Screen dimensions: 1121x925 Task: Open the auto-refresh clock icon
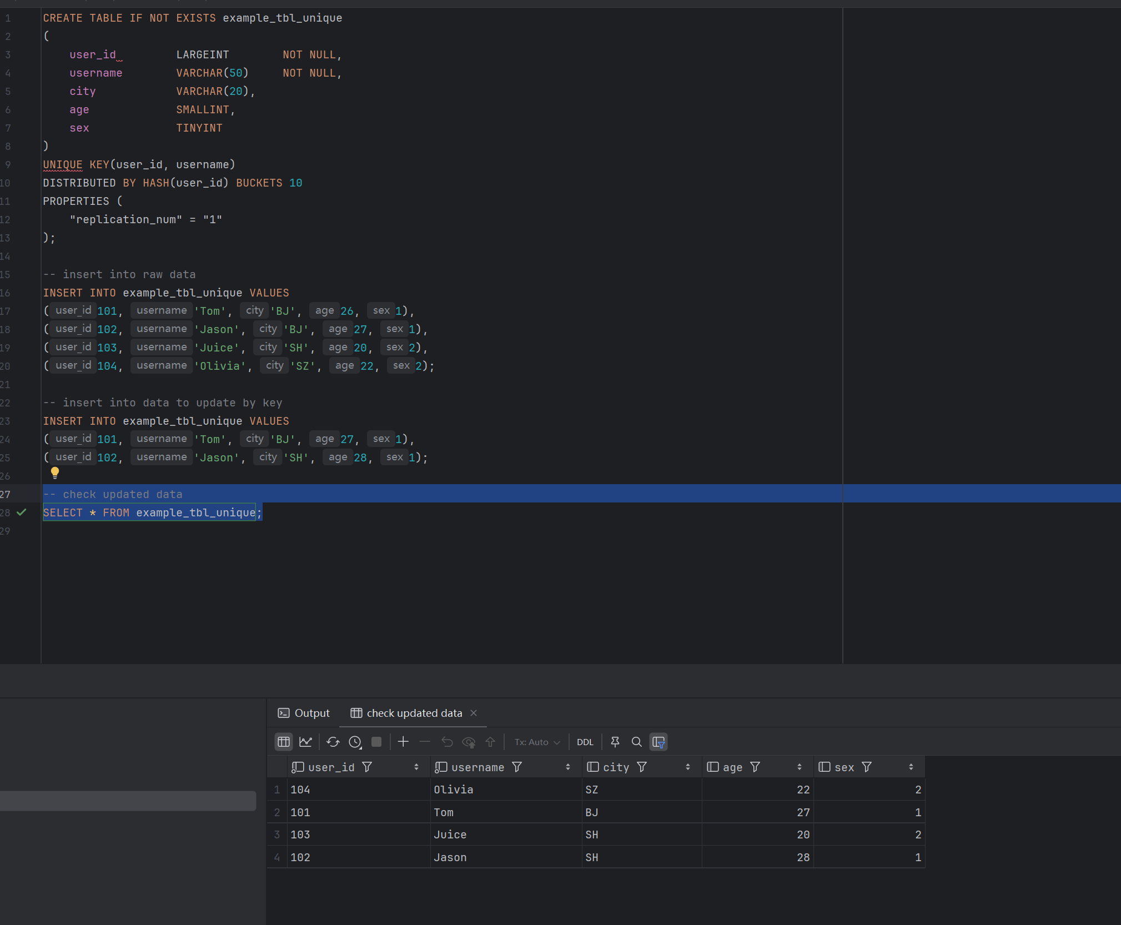355,742
